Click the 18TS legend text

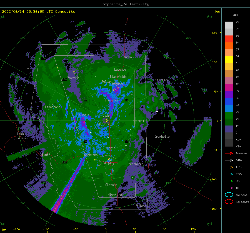point(239,188)
